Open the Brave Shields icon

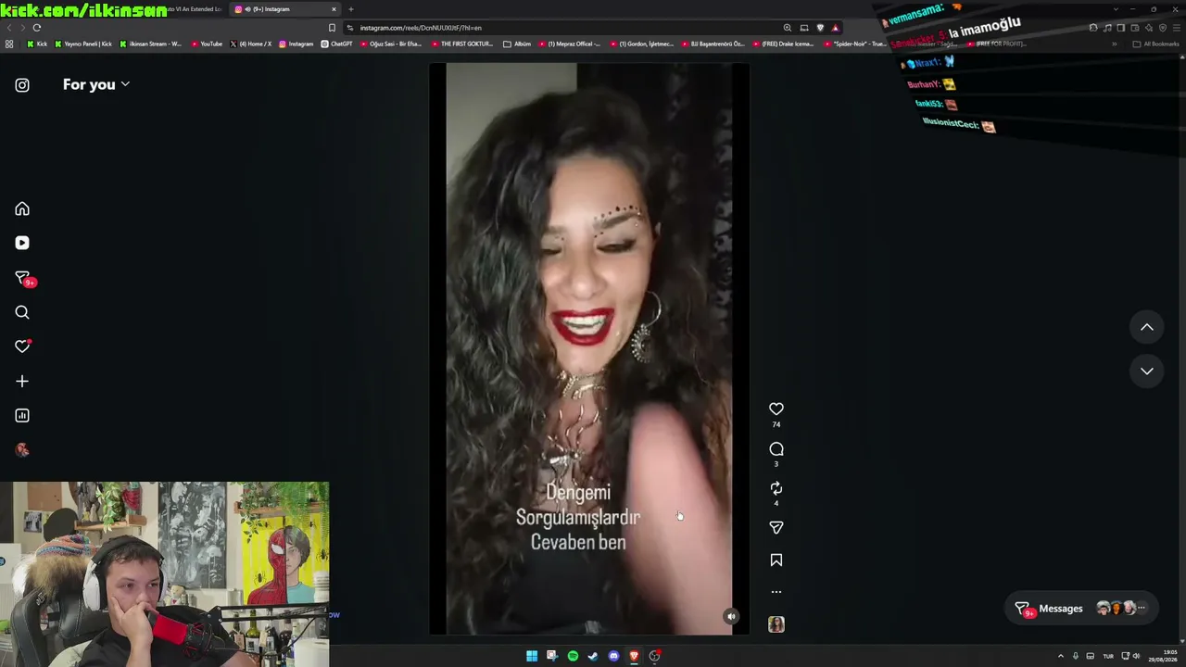point(820,28)
